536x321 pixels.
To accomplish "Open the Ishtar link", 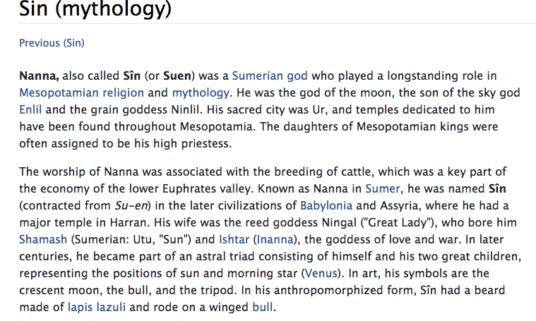I will pos(234,239).
